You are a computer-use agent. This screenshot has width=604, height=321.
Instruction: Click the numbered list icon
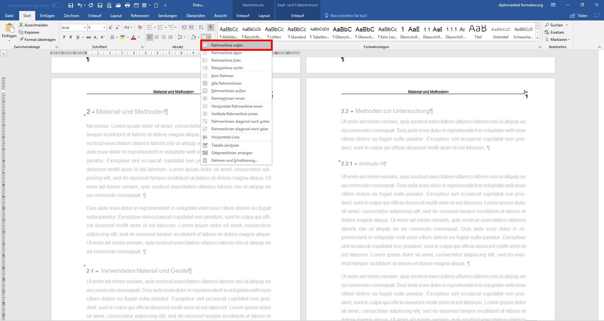pos(160,27)
